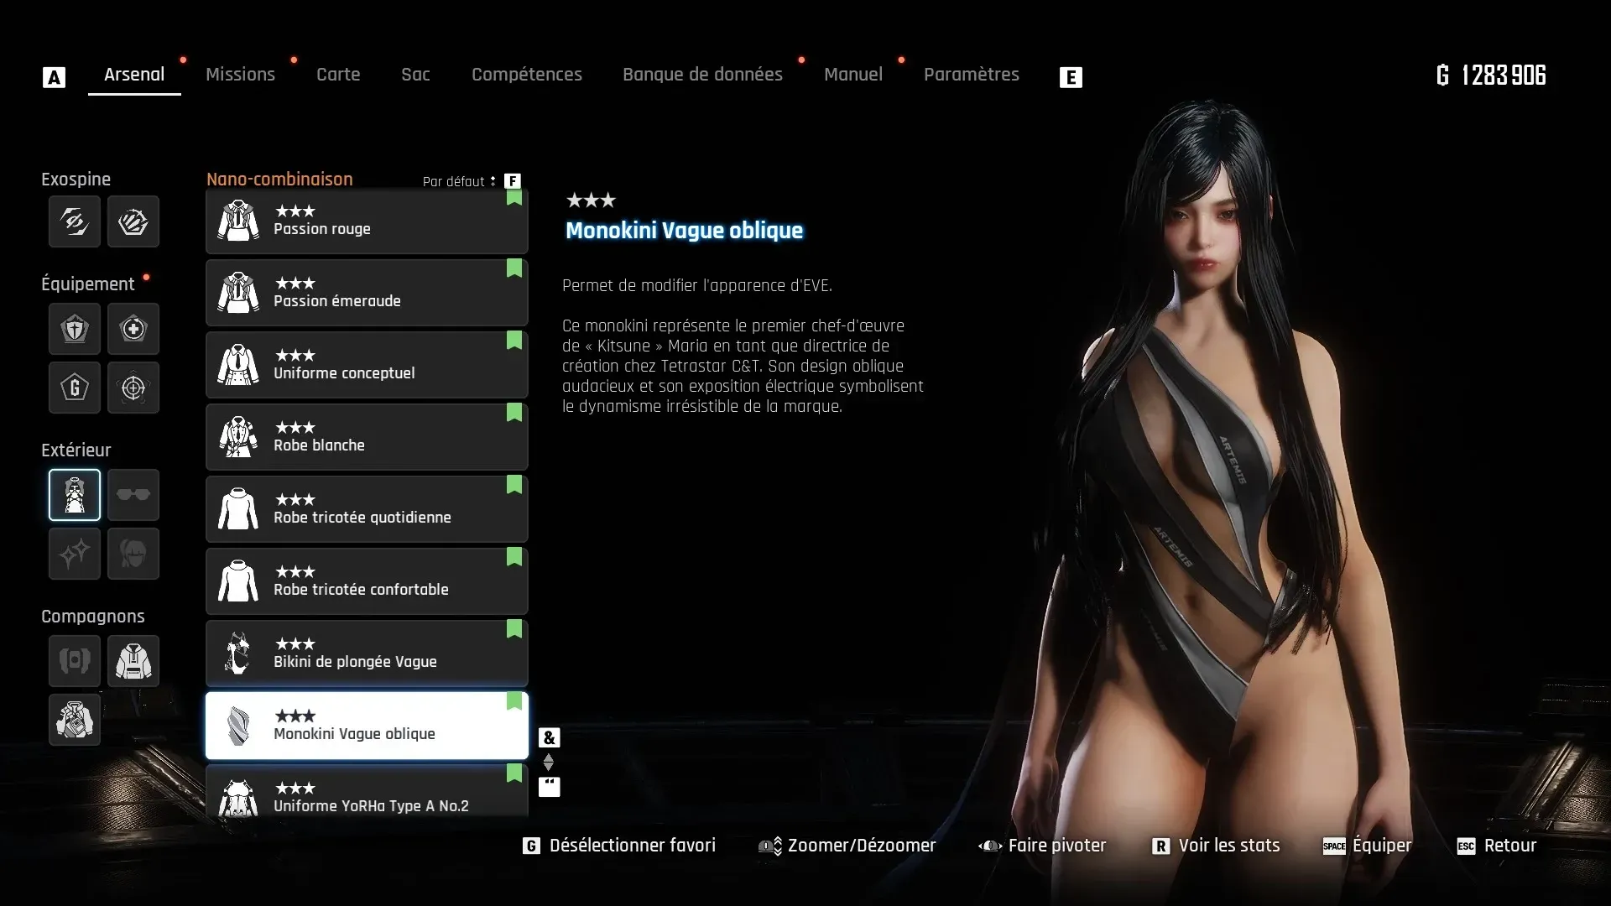Select the first Exospine slot icon
The image size is (1611, 906).
click(75, 221)
